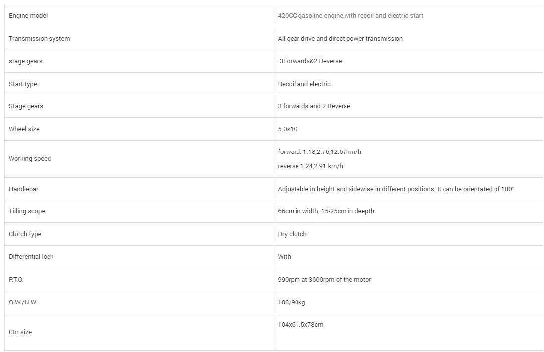Screen dimensions: 544x352
Task: Select the "Differential lock" row label
Action: [x=31, y=257]
